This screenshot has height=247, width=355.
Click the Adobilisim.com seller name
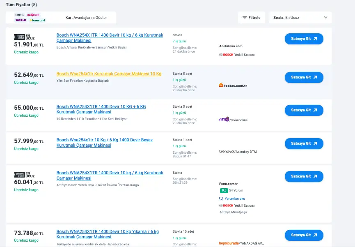click(x=231, y=46)
